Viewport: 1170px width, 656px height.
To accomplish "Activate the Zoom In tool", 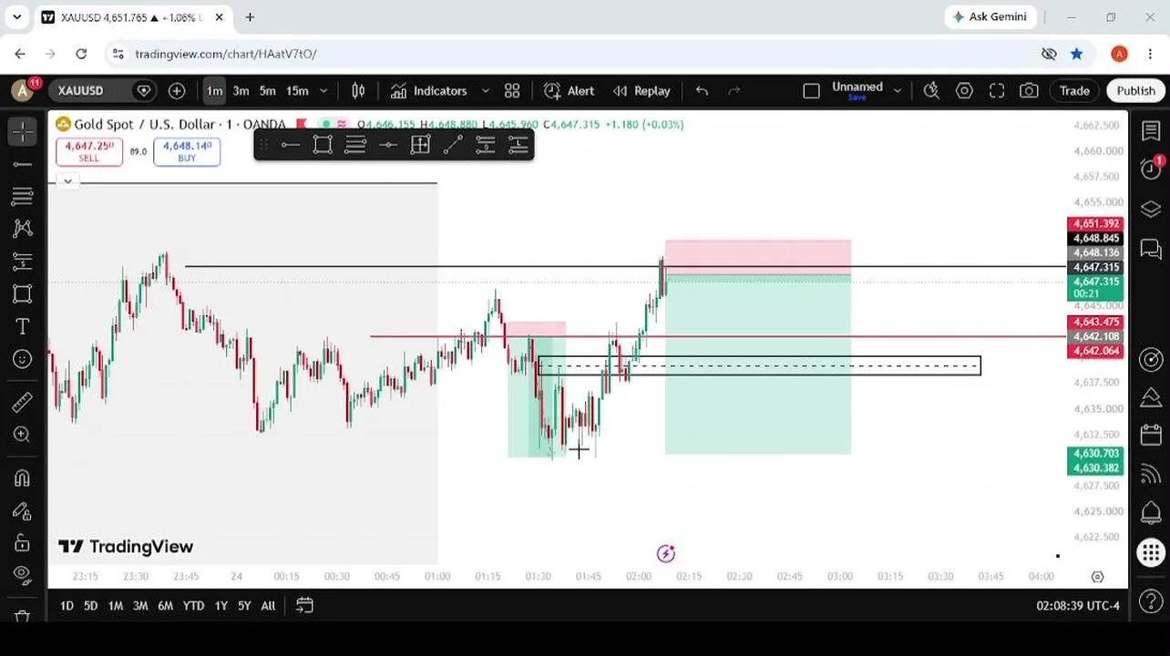I will 23,435.
